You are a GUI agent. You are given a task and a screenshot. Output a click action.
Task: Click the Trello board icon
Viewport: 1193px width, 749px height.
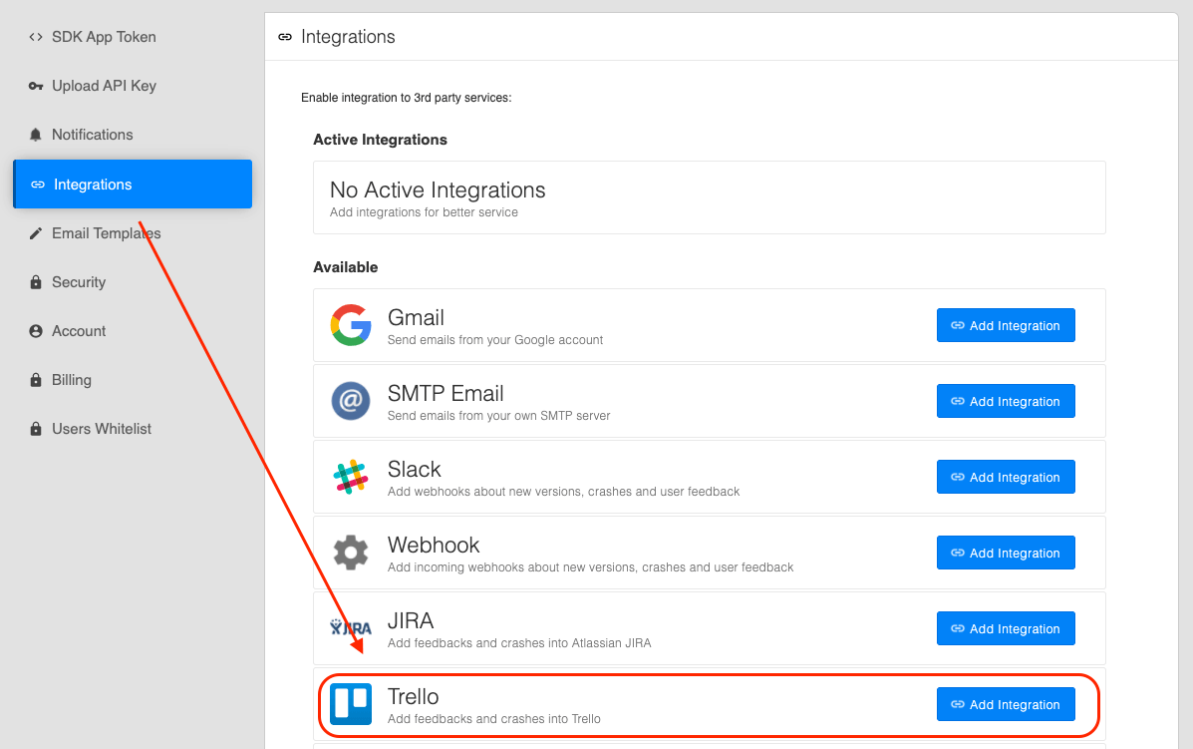click(351, 704)
